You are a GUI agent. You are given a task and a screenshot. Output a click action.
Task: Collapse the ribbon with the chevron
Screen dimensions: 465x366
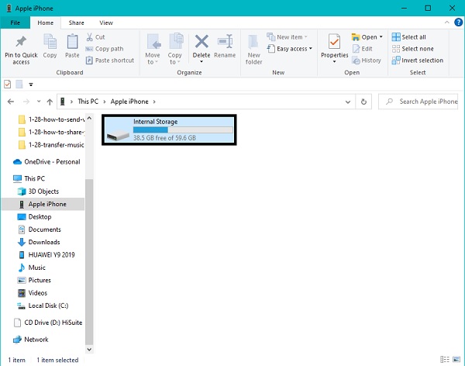446,22
